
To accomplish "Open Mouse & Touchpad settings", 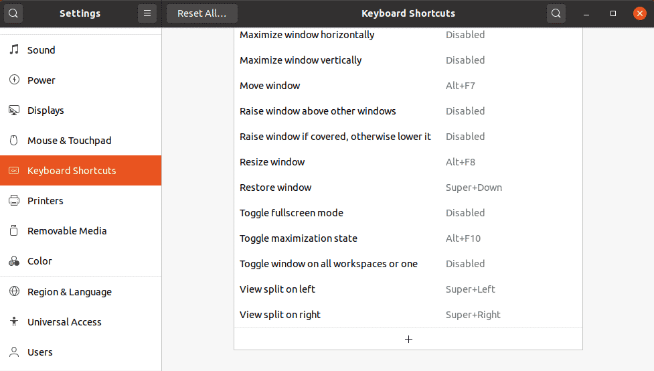I will click(x=69, y=141).
